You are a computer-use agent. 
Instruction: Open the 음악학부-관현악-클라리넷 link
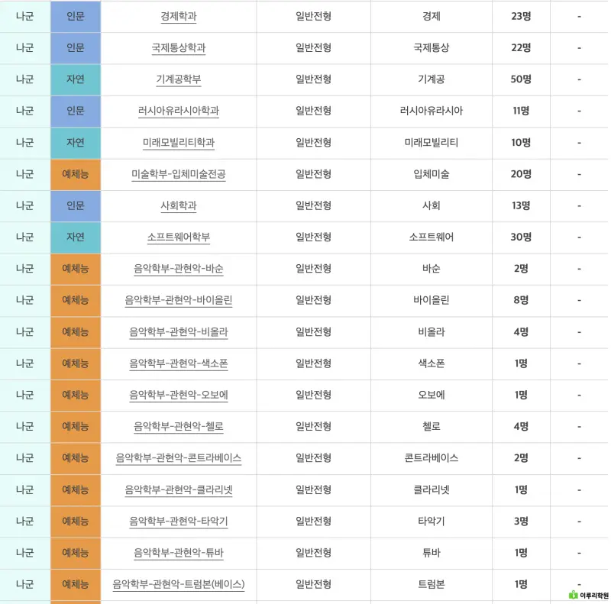pyautogui.click(x=179, y=489)
